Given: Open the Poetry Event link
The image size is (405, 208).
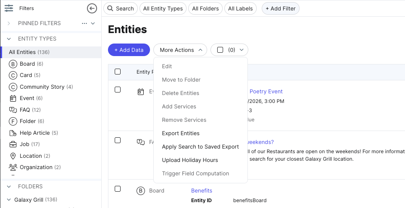Looking at the screenshot, I should [266, 92].
